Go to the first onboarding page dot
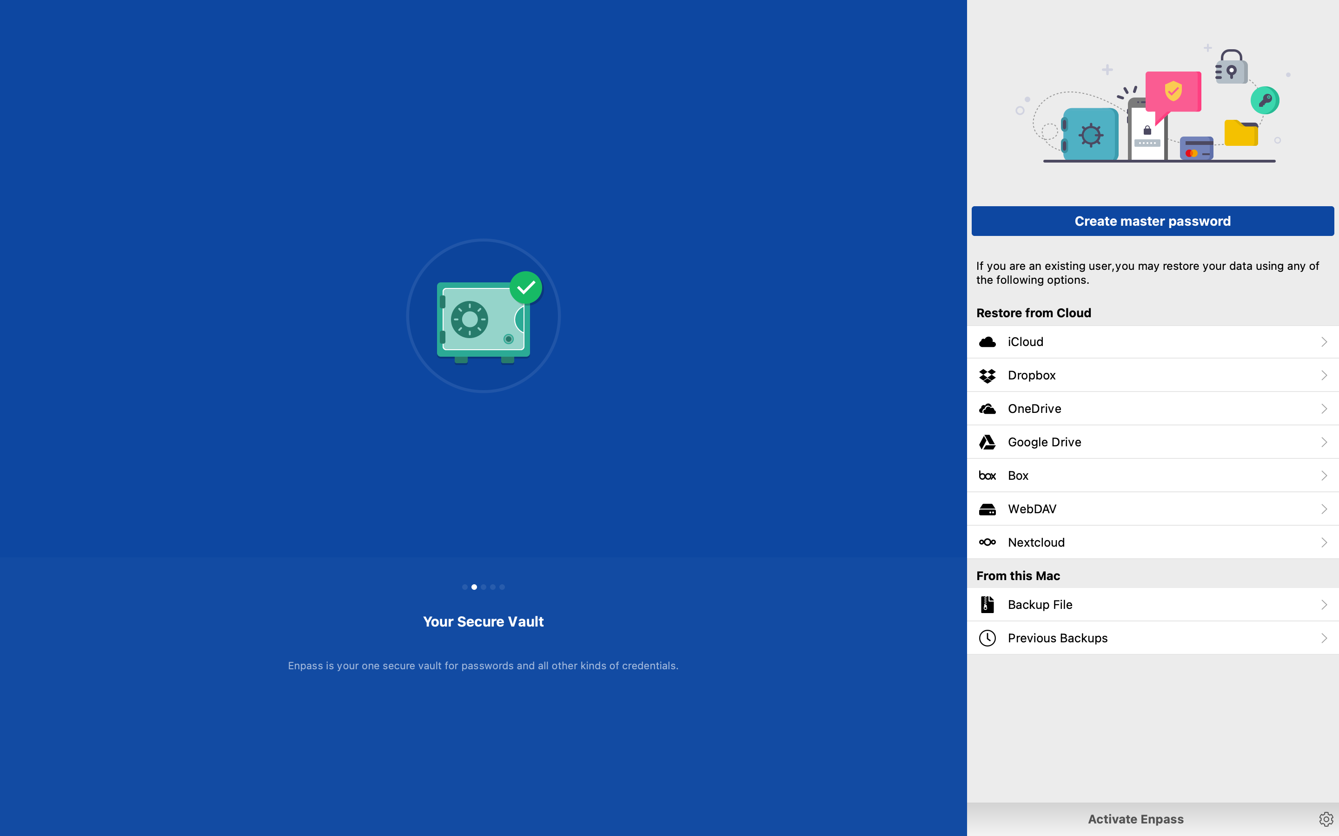The height and width of the screenshot is (836, 1339). pos(465,587)
